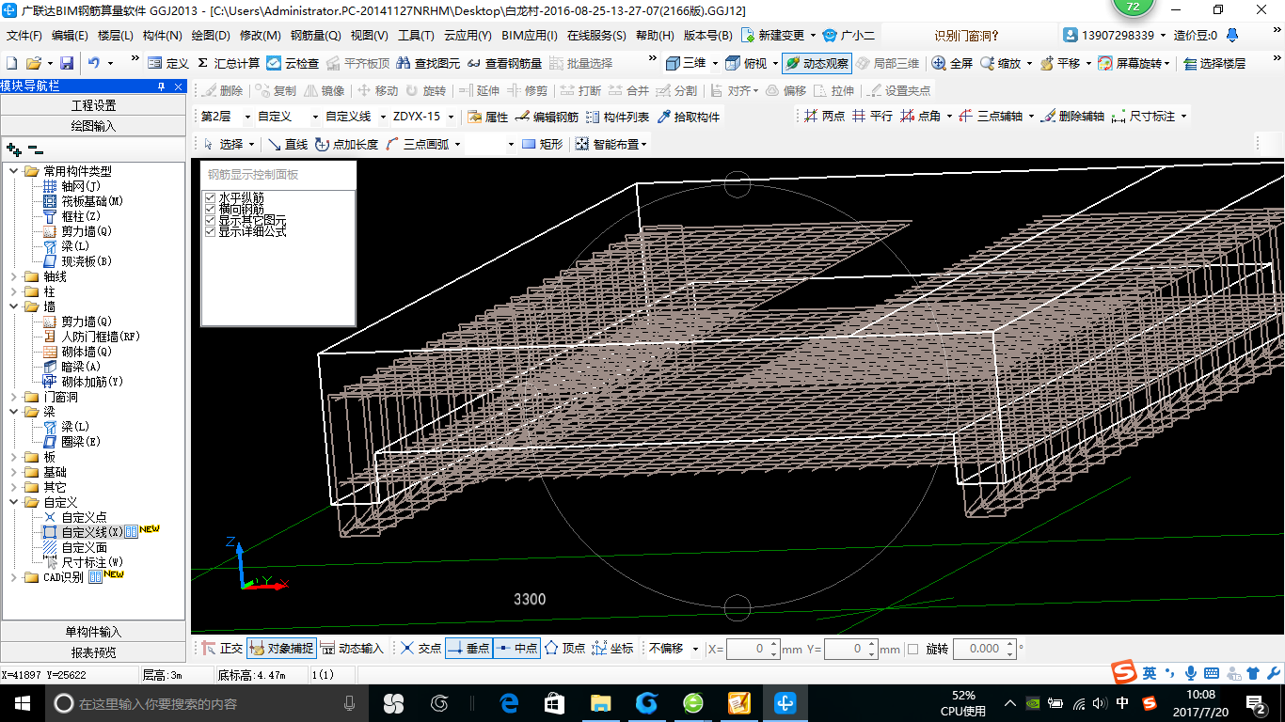Toggle 对象捕捉 object snap

tap(280, 649)
